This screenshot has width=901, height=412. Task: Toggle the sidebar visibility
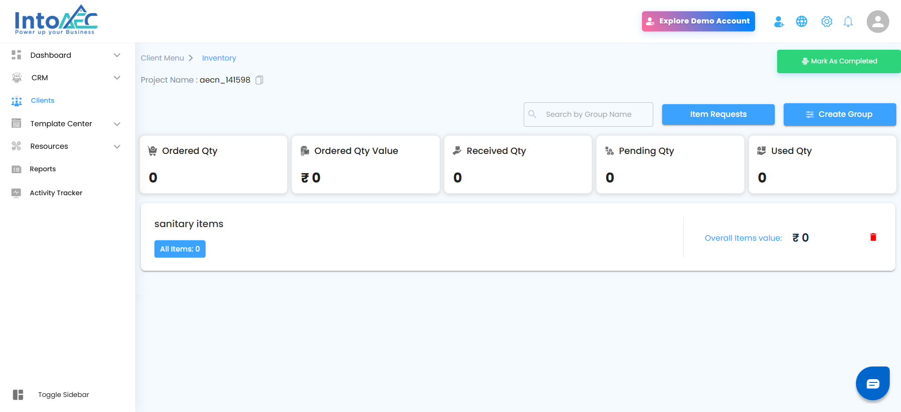pyautogui.click(x=19, y=395)
